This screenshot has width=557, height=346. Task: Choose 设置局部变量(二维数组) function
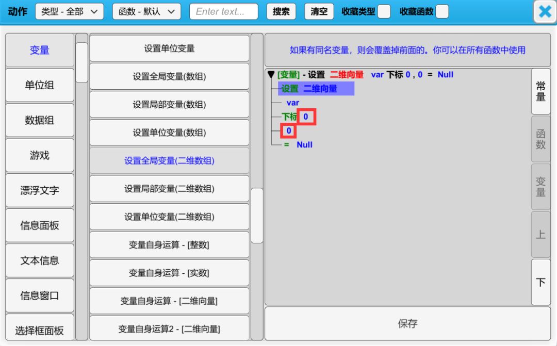pos(169,189)
